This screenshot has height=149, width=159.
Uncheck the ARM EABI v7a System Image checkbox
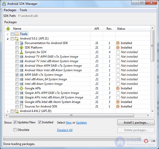17,75
